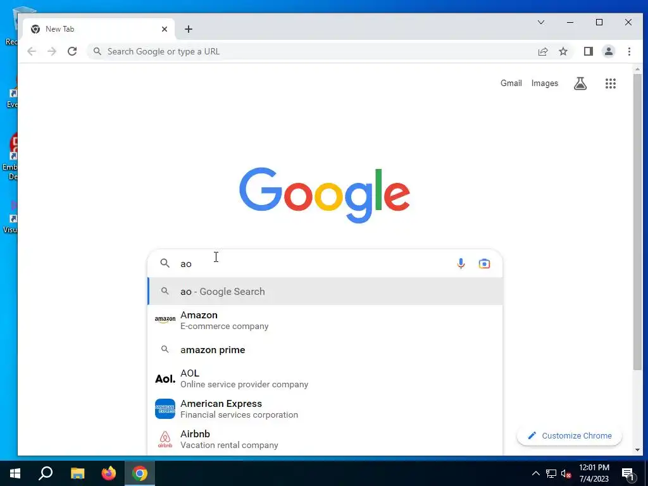Choose the AOL suggestion
648x486 pixels.
click(x=325, y=378)
